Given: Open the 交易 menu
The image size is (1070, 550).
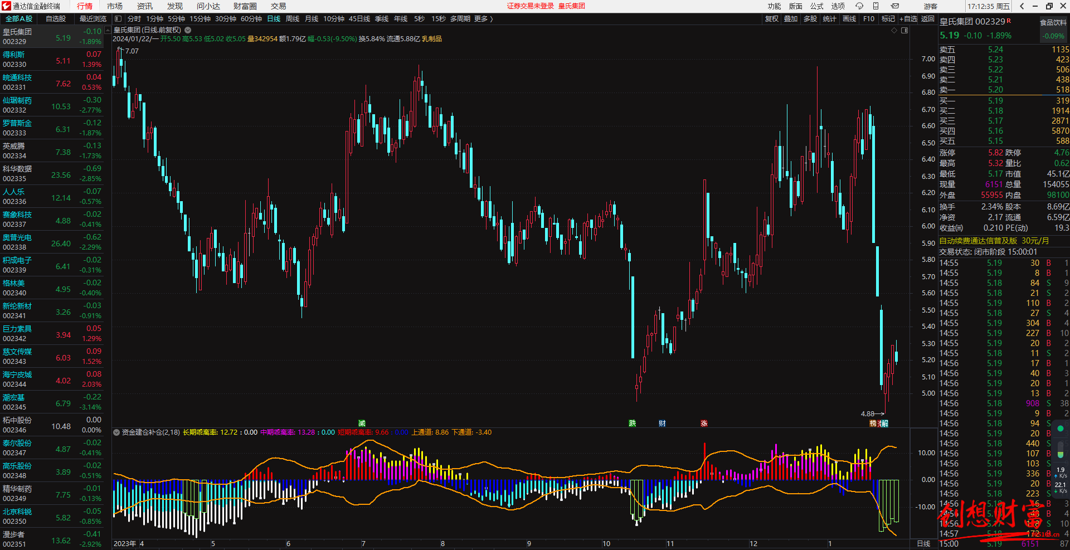Looking at the screenshot, I should (x=279, y=6).
